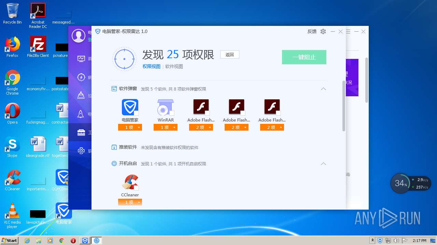Tick the checkbox on the second Adobe Flash icon

(243, 113)
